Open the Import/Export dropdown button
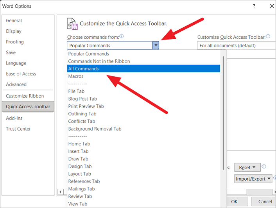The height and width of the screenshot is (208, 276). pyautogui.click(x=253, y=179)
